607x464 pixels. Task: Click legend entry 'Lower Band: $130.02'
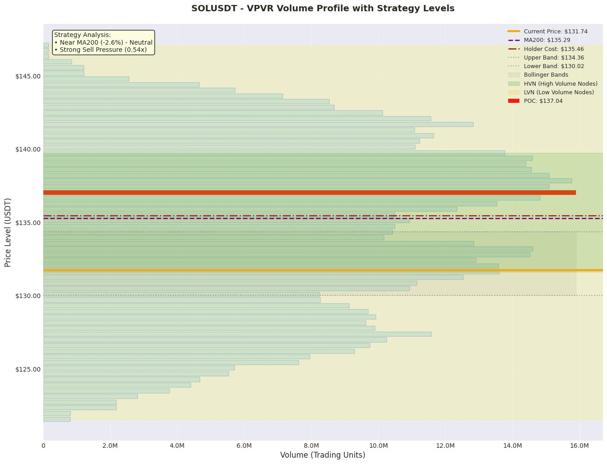click(x=554, y=66)
